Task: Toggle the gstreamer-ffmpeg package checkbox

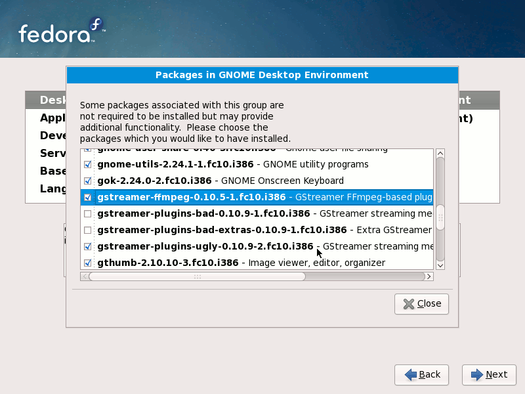Action: (x=88, y=197)
